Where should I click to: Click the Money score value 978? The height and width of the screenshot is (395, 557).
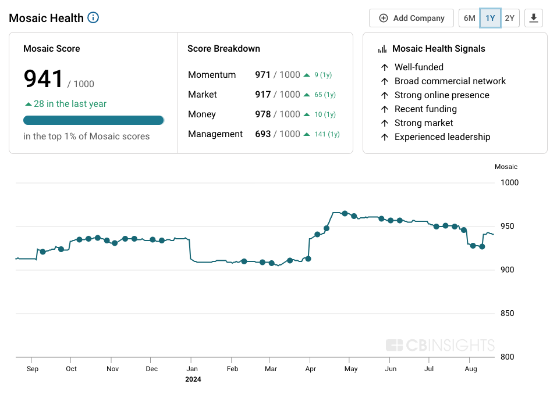pyautogui.click(x=263, y=114)
